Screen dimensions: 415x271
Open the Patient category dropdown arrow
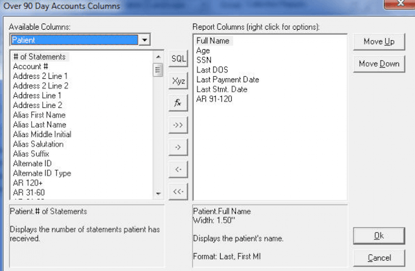click(145, 40)
